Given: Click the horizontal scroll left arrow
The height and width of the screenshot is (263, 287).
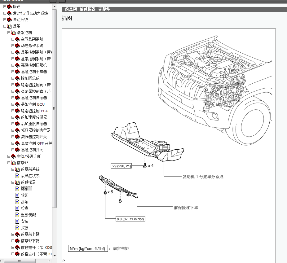Looking at the screenshot, I should click(1, 261).
